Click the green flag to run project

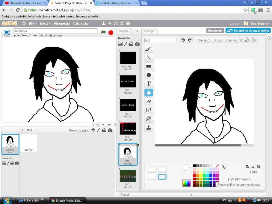coord(103,33)
